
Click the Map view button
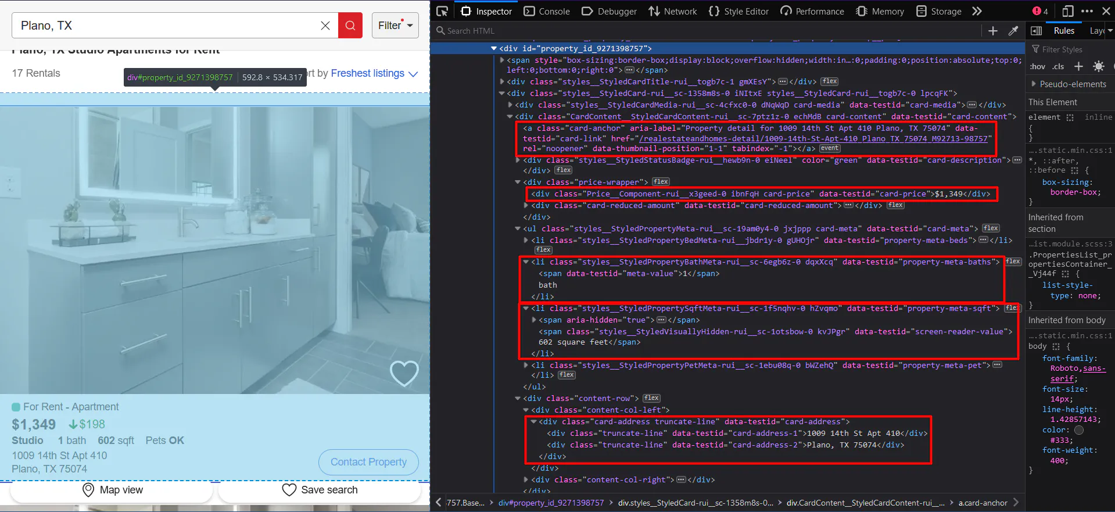click(x=112, y=490)
